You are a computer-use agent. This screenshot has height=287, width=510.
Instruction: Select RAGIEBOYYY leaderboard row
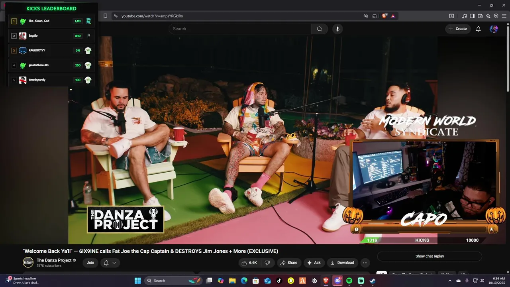pyautogui.click(x=51, y=51)
